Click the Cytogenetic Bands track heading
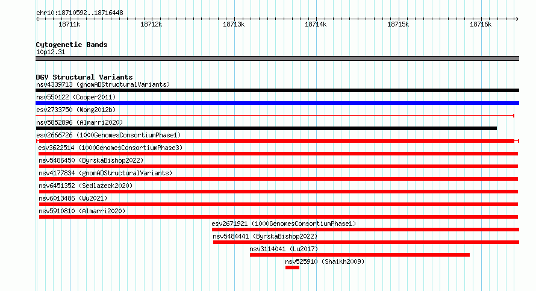The width and height of the screenshot is (536, 291). 72,45
